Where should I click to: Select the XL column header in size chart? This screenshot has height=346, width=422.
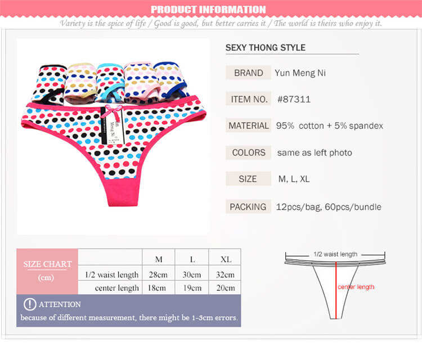click(x=225, y=259)
